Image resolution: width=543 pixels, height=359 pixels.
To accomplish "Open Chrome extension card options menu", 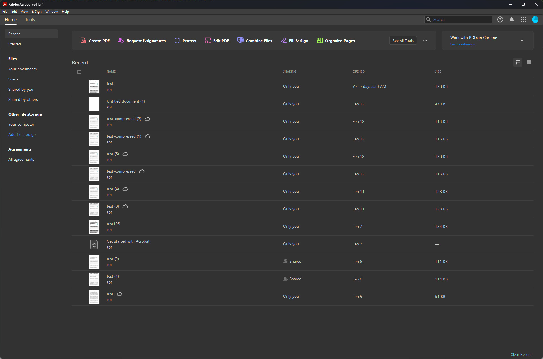I will (x=523, y=40).
